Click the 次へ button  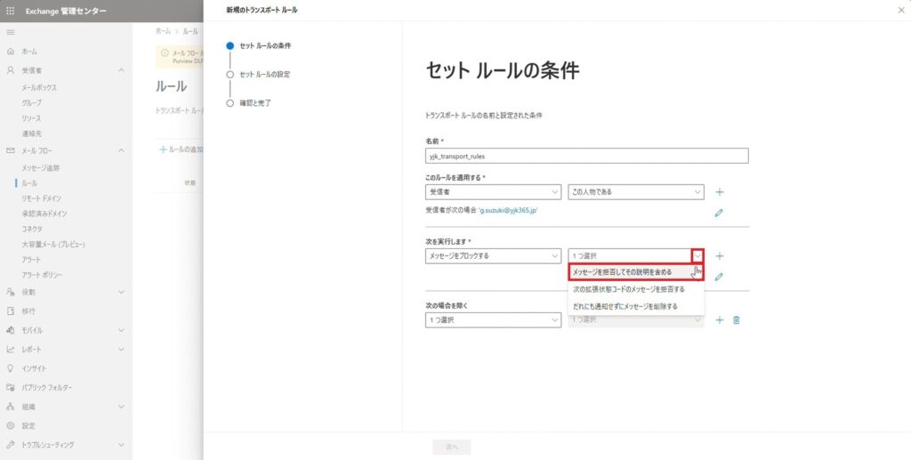coord(451,447)
